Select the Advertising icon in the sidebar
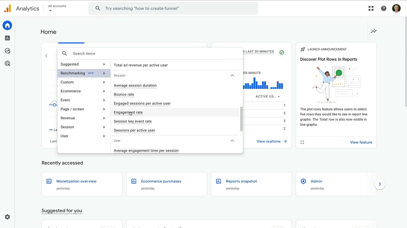The image size is (407, 228). [7, 63]
